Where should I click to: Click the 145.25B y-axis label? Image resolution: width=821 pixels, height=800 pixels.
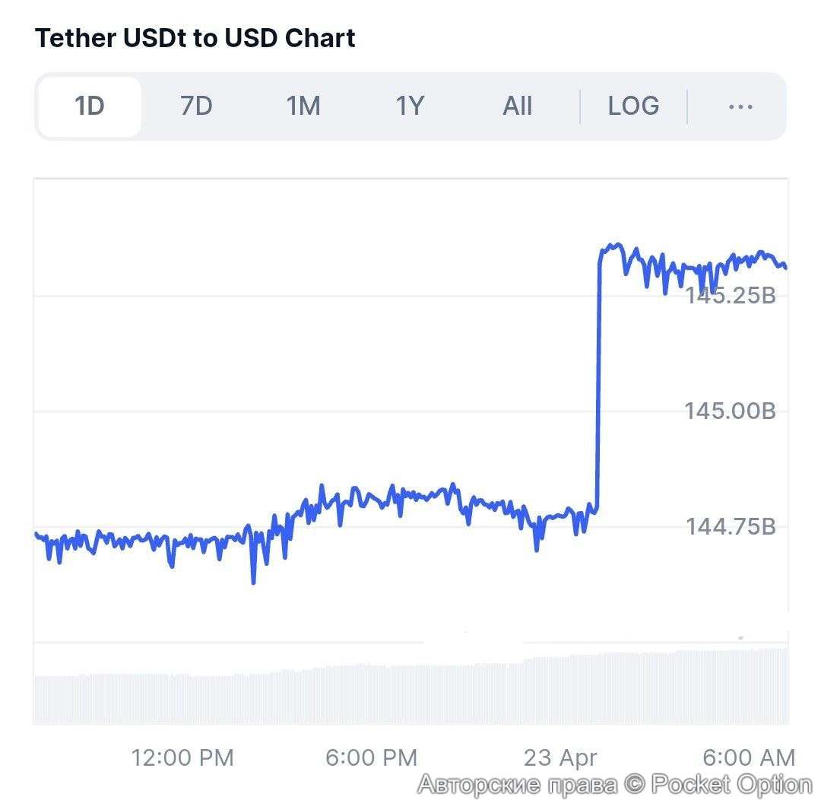click(x=730, y=295)
